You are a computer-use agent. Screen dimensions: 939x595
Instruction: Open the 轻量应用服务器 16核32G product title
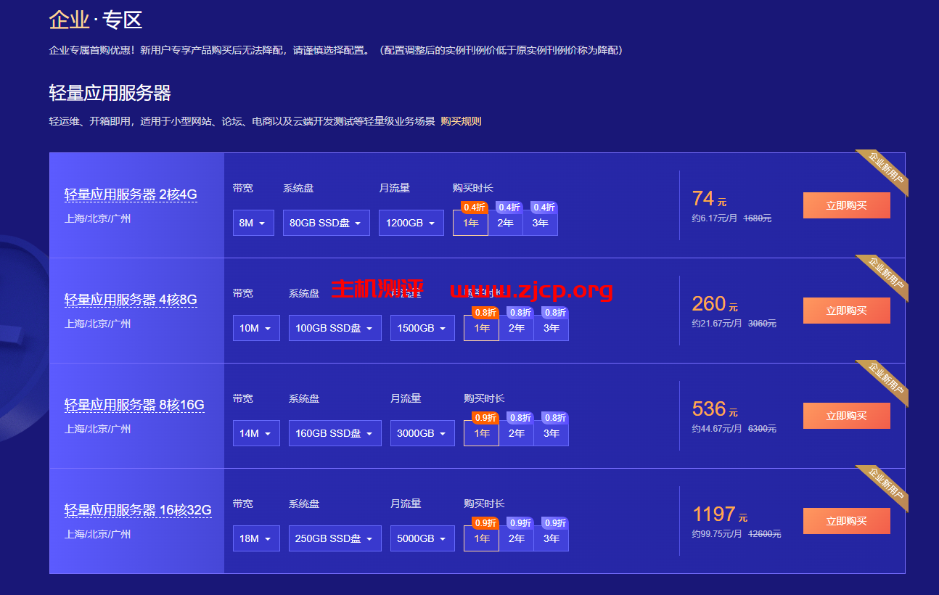138,510
